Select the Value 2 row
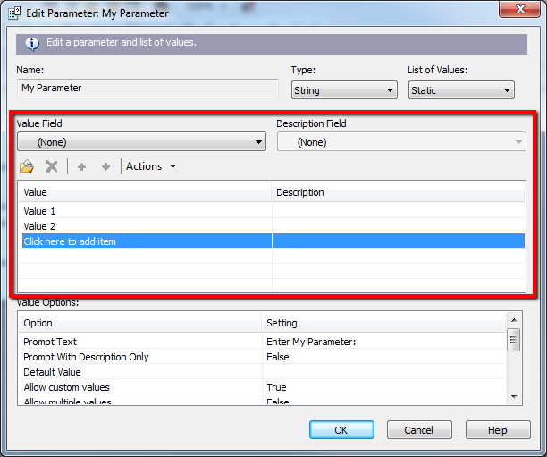Screen dimensions: 547x457 click(272, 226)
